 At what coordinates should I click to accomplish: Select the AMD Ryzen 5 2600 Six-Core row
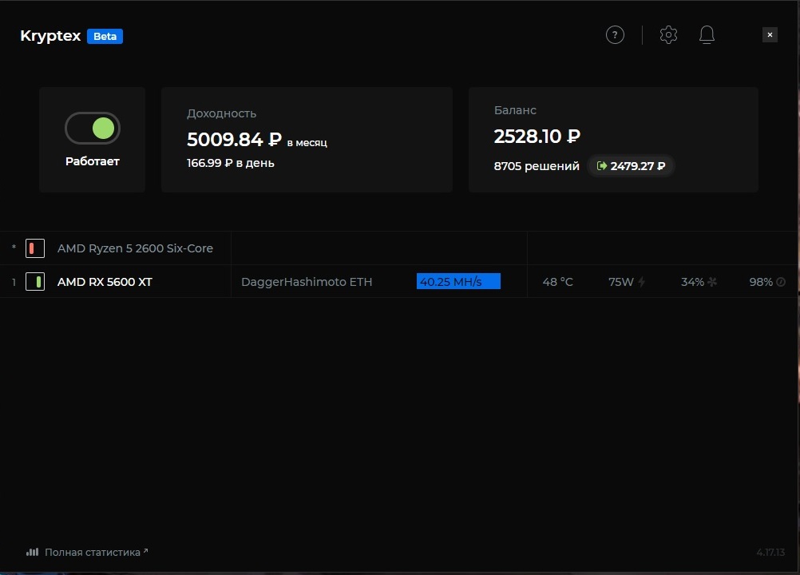(x=398, y=248)
